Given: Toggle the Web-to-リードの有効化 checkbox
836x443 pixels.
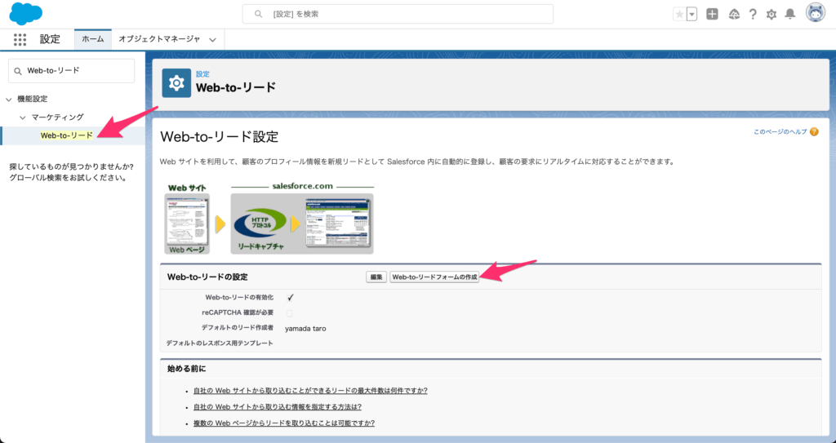Looking at the screenshot, I should [x=290, y=298].
